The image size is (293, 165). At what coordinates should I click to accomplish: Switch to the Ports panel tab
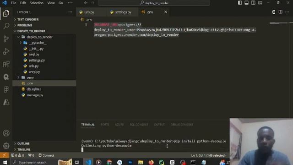(x=105, y=124)
